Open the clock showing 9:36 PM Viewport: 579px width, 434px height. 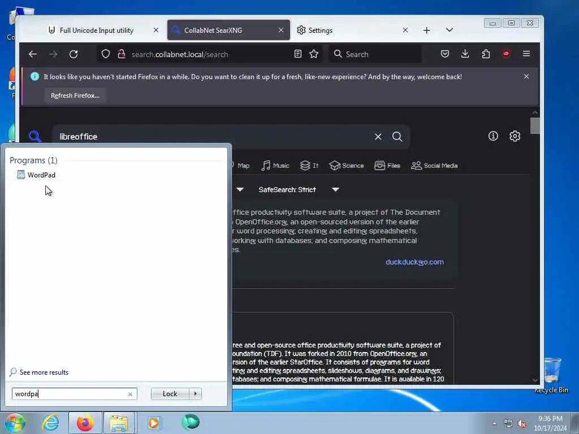pos(550,423)
